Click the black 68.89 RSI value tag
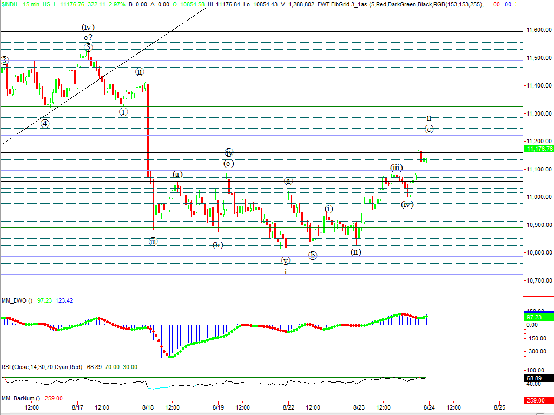The width and height of the screenshot is (554, 415). pos(539,378)
